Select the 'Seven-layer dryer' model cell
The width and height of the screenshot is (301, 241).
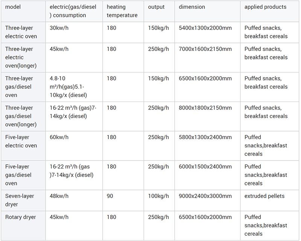pyautogui.click(x=23, y=200)
